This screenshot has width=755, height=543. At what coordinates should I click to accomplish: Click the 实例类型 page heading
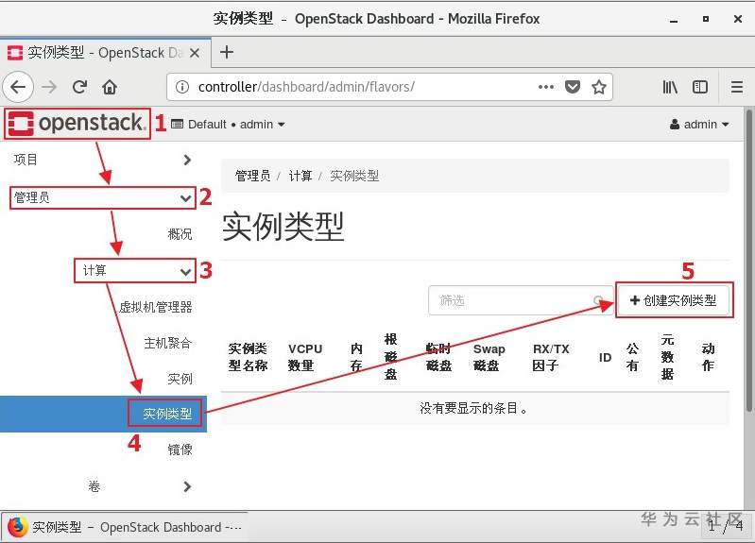(x=283, y=227)
